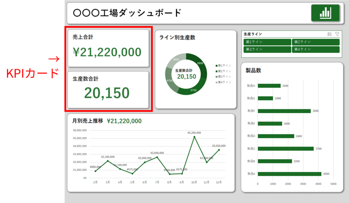Select 第4ライン slicer button
This screenshot has width=349, height=203.
tap(316, 49)
